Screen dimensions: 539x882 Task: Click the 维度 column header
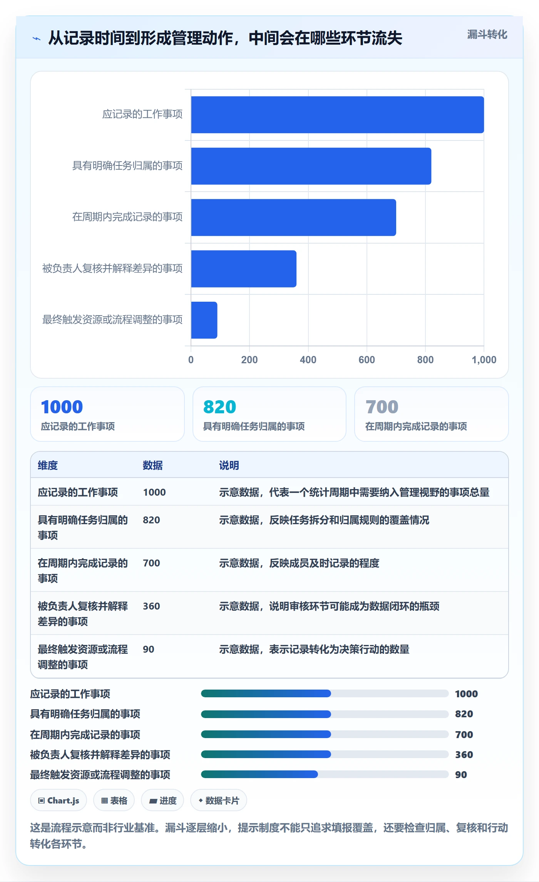click(48, 465)
